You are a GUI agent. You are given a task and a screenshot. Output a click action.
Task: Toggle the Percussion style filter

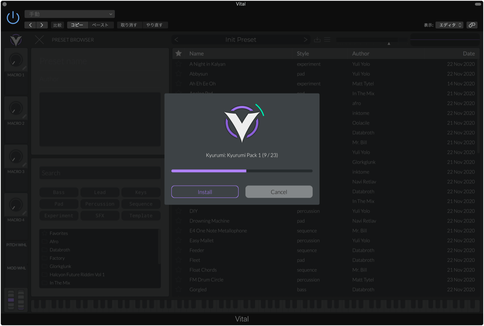[99, 204]
